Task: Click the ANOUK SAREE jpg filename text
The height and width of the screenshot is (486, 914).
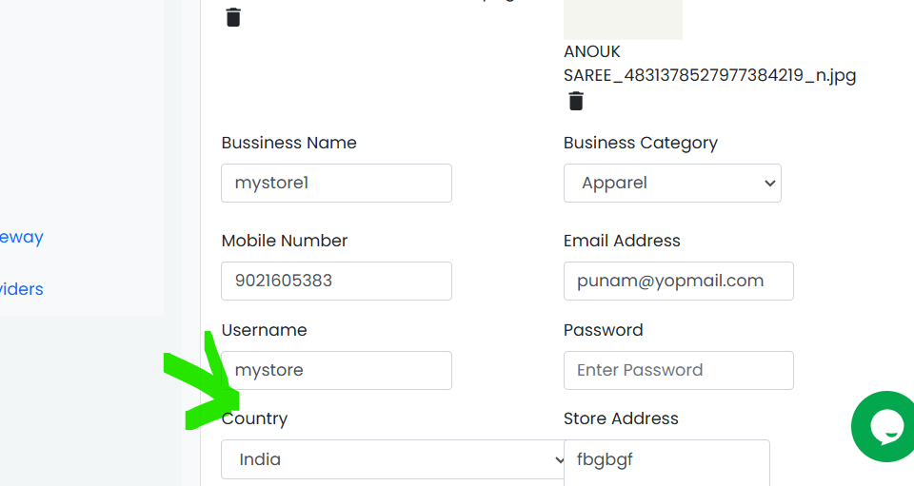Action: click(x=709, y=64)
